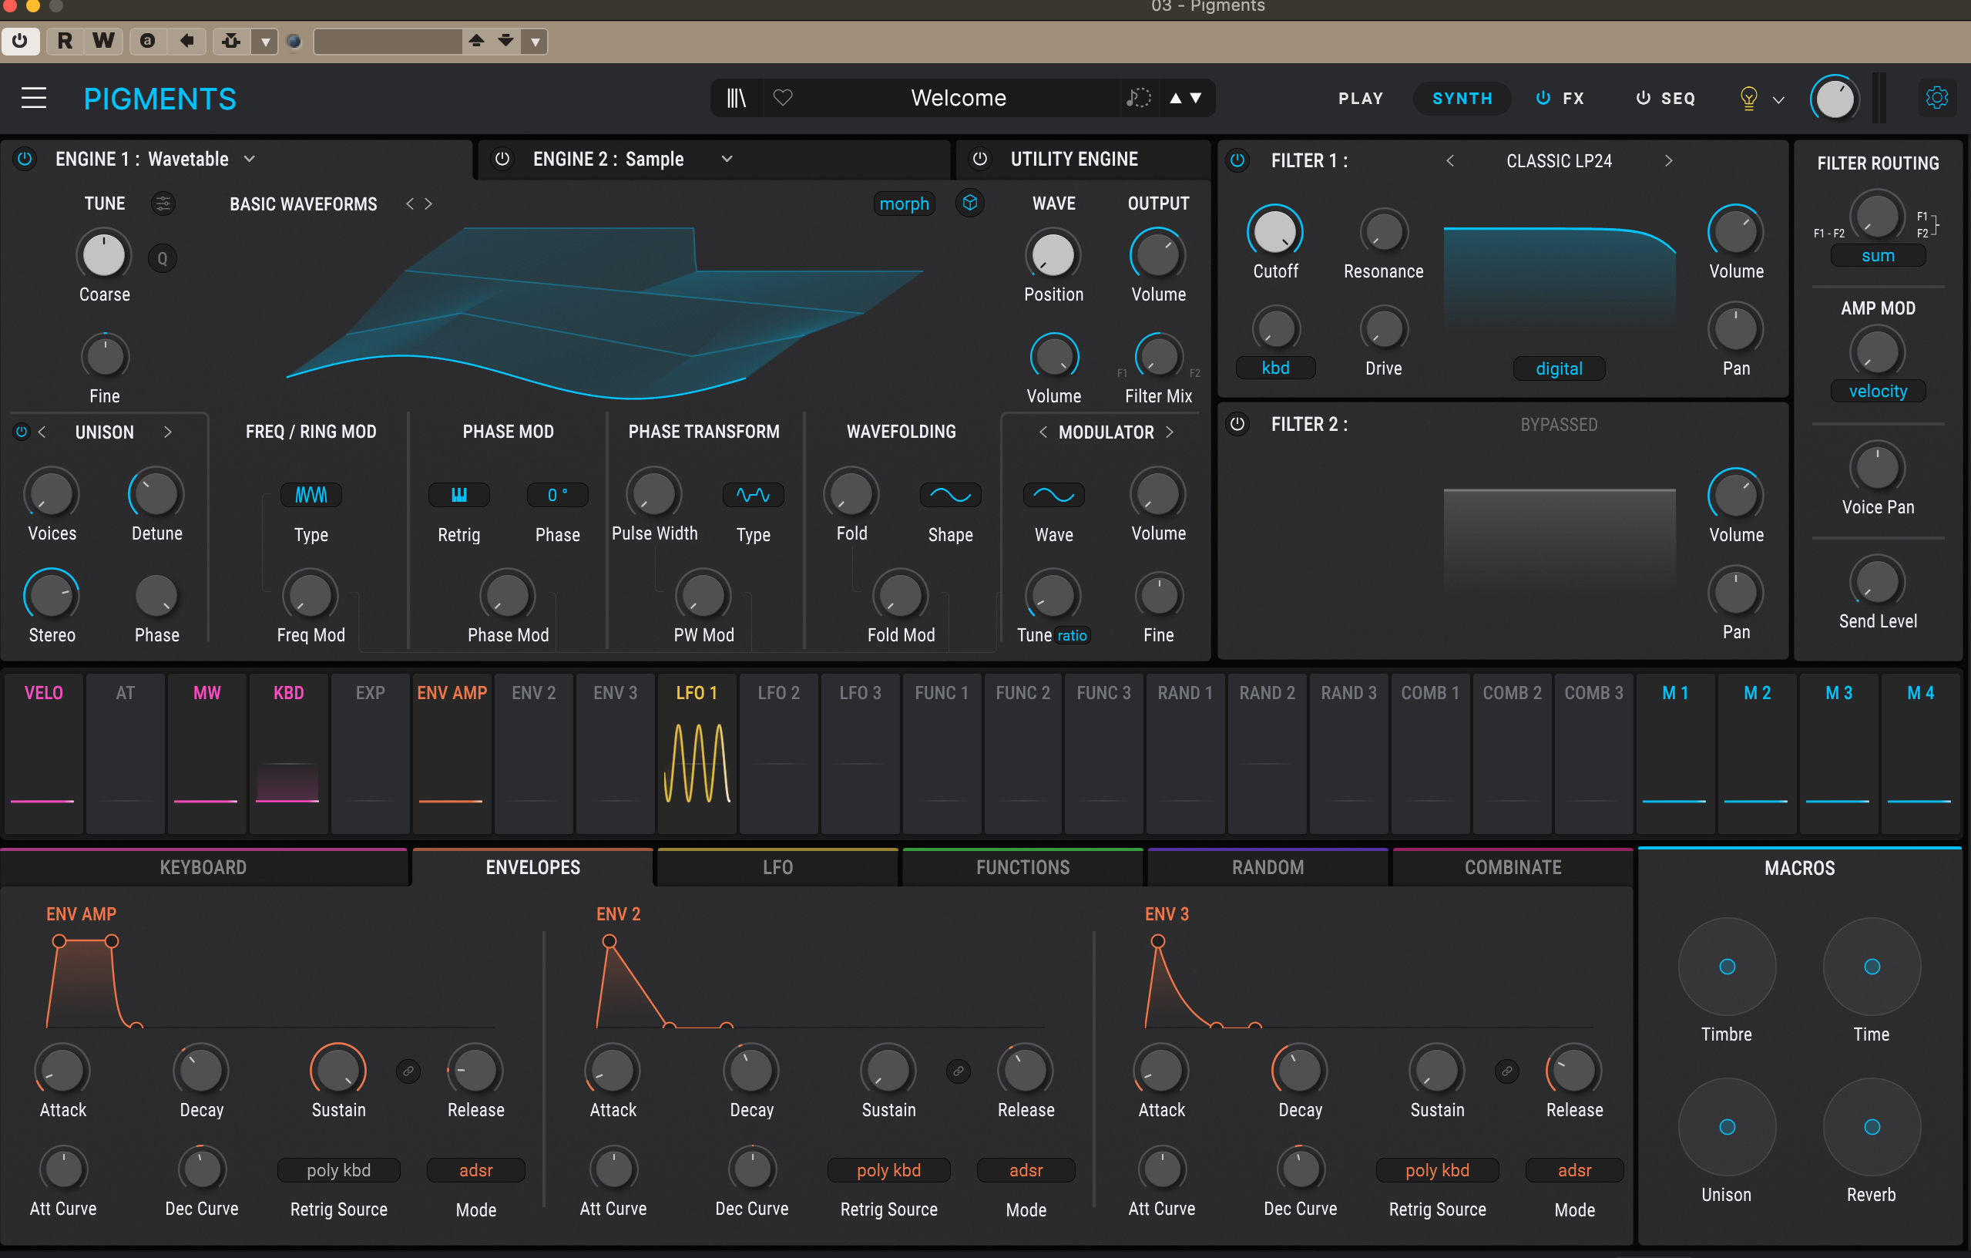The image size is (1971, 1258).
Task: Open the Pigments hamburger menu
Action: [x=34, y=99]
